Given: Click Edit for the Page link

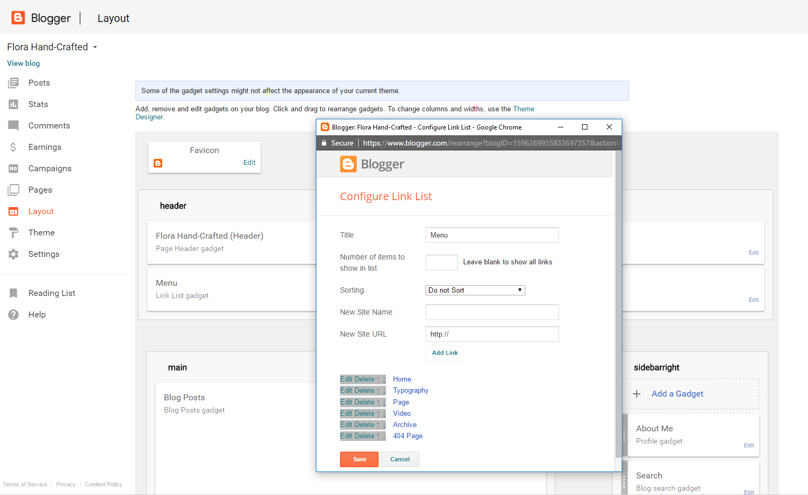Looking at the screenshot, I should click(x=346, y=402).
